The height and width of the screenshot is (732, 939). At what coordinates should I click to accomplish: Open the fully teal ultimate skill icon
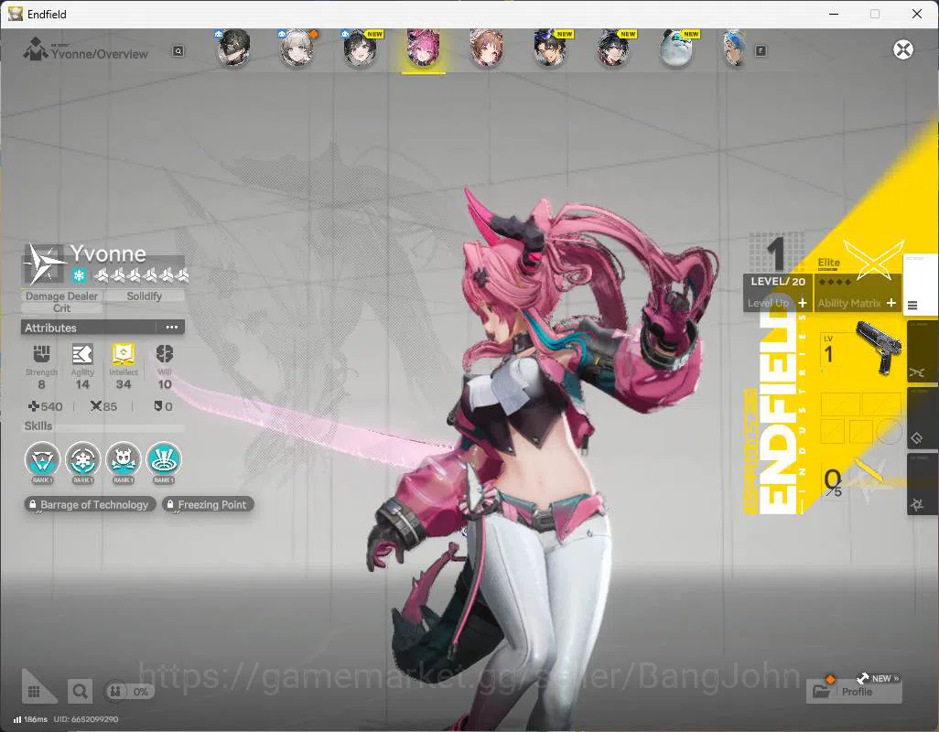click(x=164, y=459)
